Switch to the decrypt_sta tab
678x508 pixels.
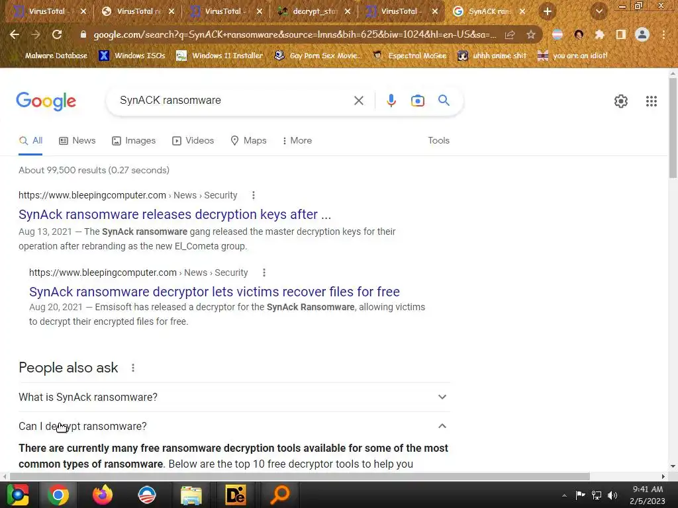coord(315,11)
